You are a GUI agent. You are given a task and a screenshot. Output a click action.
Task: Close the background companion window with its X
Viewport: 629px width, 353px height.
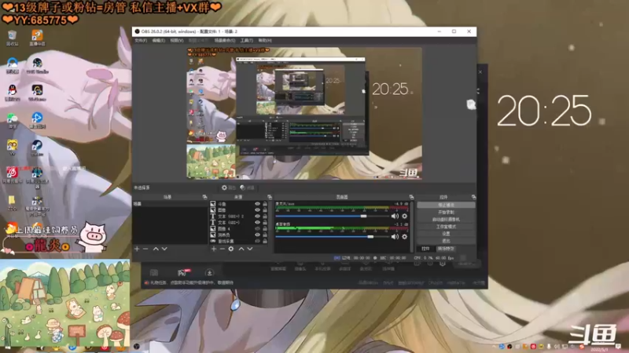[x=480, y=72]
